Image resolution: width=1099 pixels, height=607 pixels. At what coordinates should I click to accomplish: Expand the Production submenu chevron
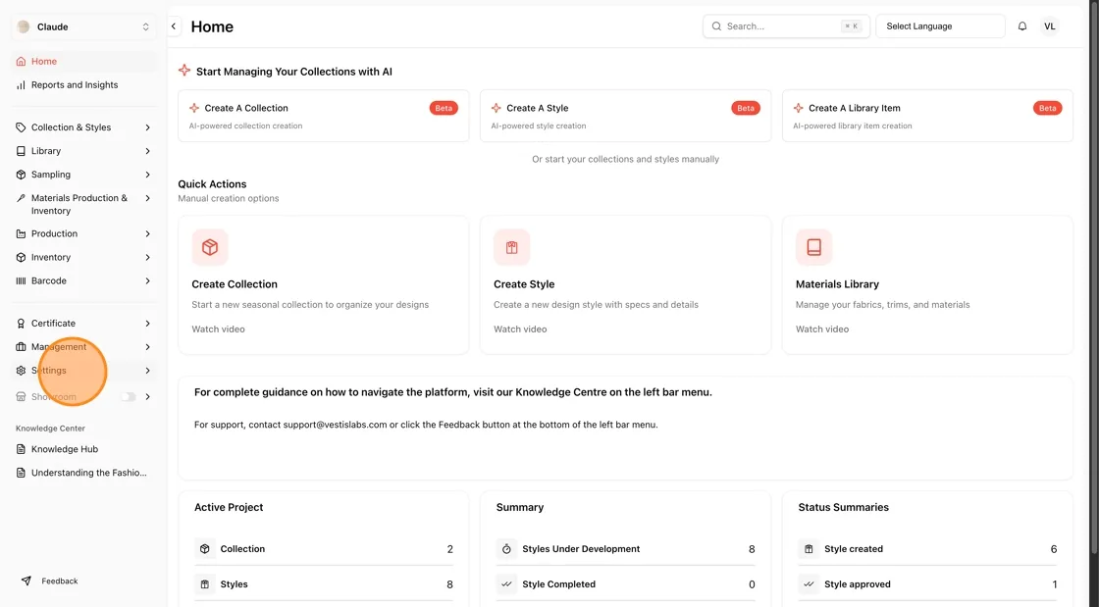148,233
